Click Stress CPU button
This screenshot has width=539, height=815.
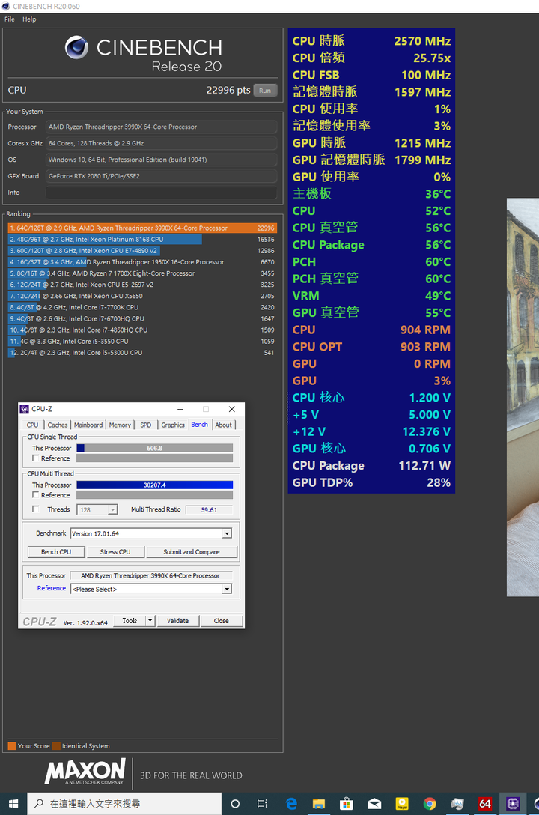coord(115,552)
